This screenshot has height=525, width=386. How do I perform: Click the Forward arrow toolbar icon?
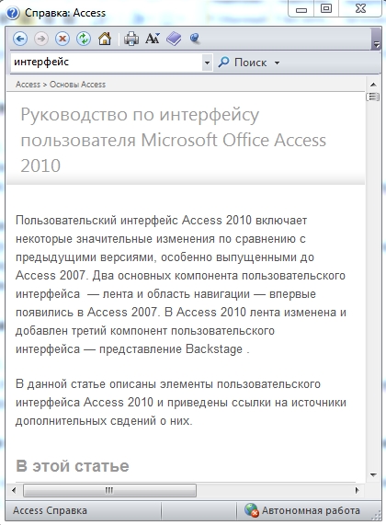pyautogui.click(x=41, y=39)
